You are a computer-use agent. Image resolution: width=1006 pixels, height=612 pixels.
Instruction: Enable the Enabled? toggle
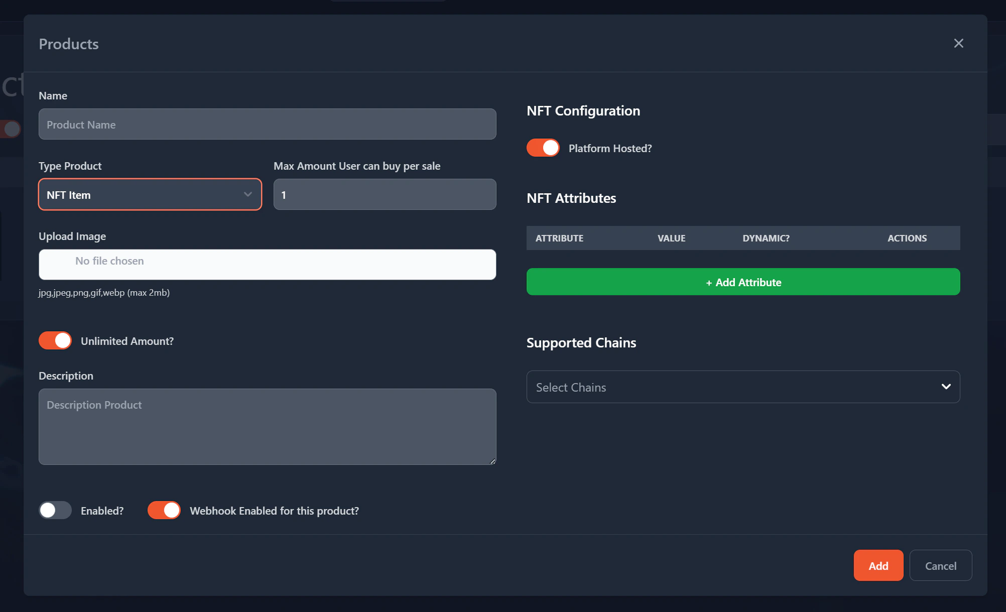(55, 510)
